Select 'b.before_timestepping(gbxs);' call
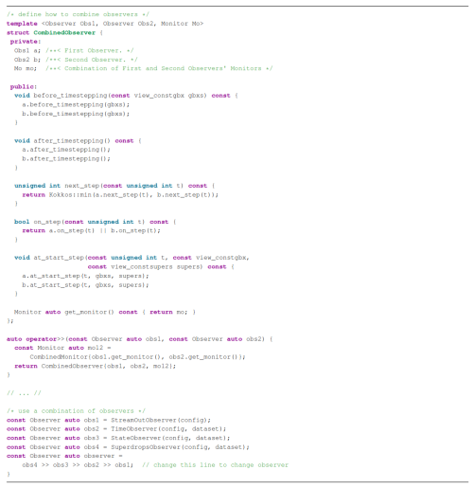Viewport: 473px width, 488px height. (x=76, y=114)
